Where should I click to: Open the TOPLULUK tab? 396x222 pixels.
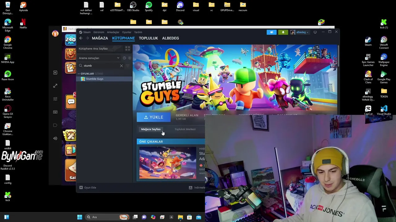(148, 38)
